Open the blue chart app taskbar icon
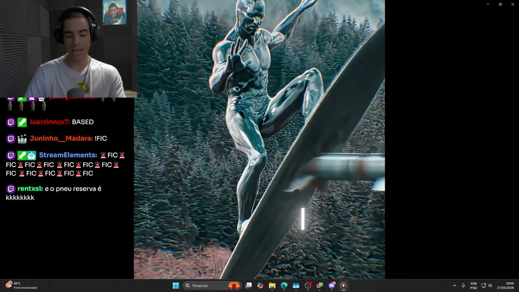The width and height of the screenshot is (519, 292). [x=296, y=286]
